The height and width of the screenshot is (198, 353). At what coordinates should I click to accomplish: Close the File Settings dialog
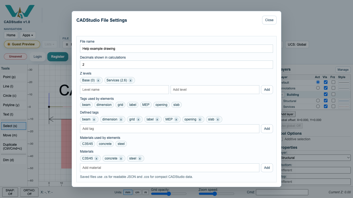pyautogui.click(x=269, y=20)
